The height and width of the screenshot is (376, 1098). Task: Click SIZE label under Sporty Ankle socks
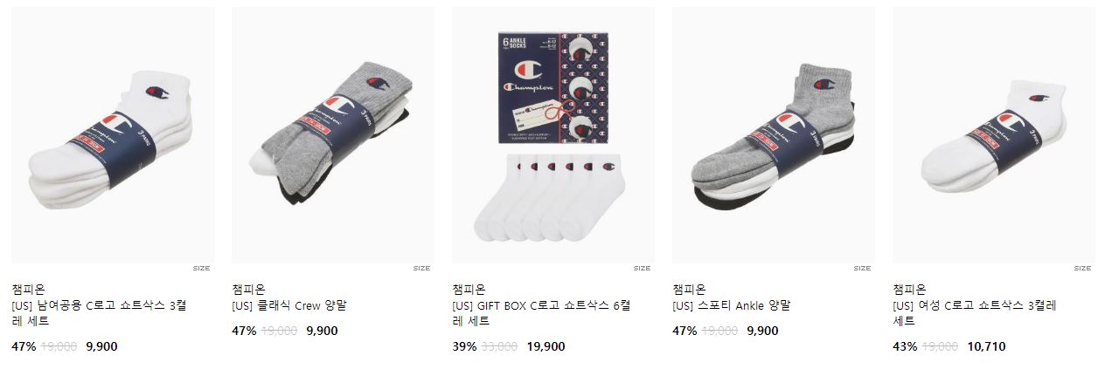(x=863, y=269)
